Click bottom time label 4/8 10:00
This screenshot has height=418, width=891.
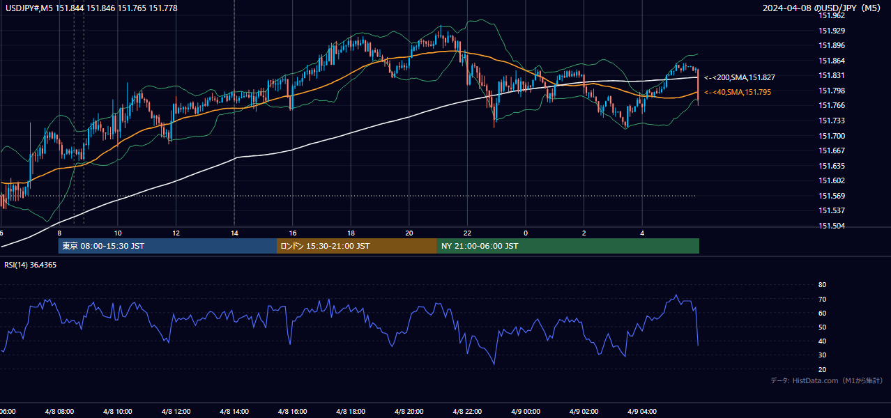[x=117, y=412]
